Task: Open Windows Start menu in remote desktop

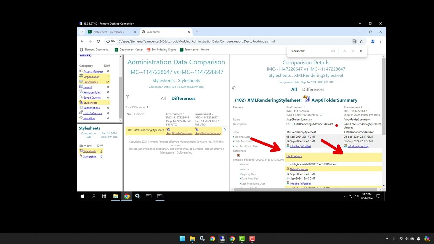Action: click(x=82, y=196)
